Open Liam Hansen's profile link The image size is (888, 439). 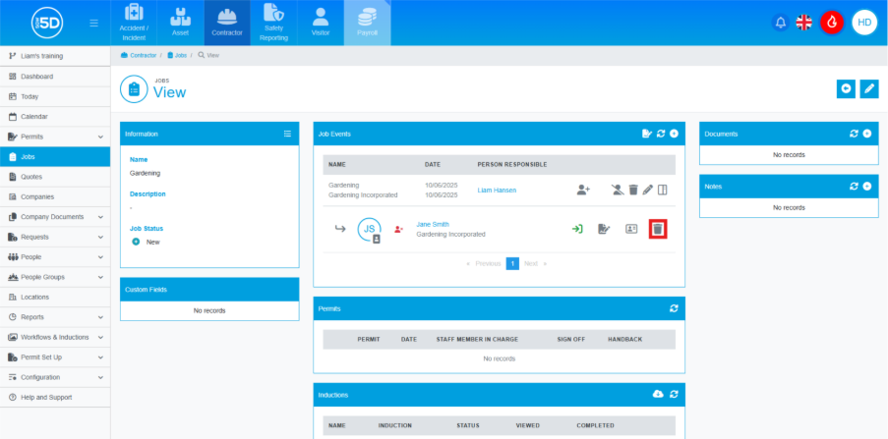click(497, 190)
